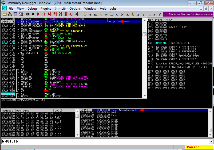The height and width of the screenshot is (150, 214).
Task: Open Log window with 'l' button
Action: pos(85,14)
